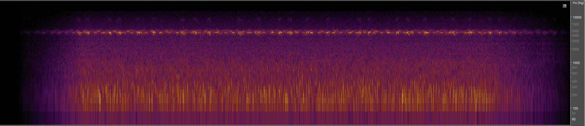Viewport: 585px width, 126px height.
Task: Click the 2000 Hz mark on frequency ruler
Action: [576, 49]
